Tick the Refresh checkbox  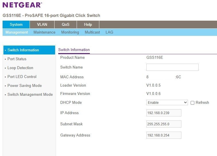(x=192, y=103)
